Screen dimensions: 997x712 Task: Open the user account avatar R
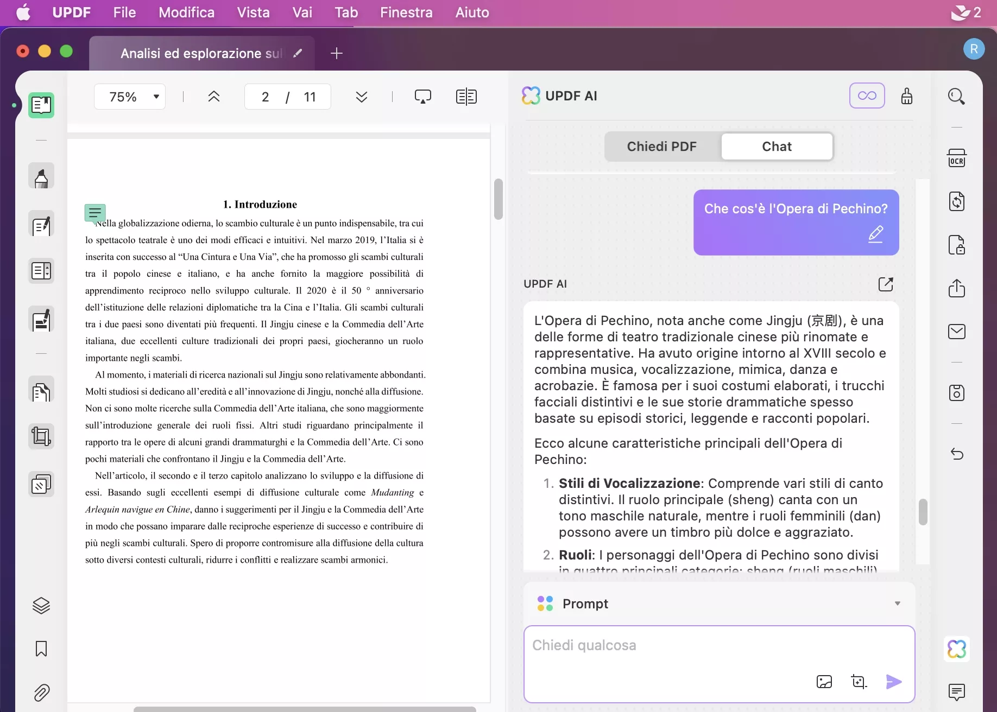(x=974, y=49)
